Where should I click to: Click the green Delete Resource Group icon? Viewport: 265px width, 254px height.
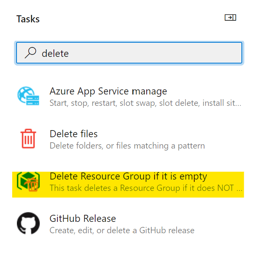(28, 181)
